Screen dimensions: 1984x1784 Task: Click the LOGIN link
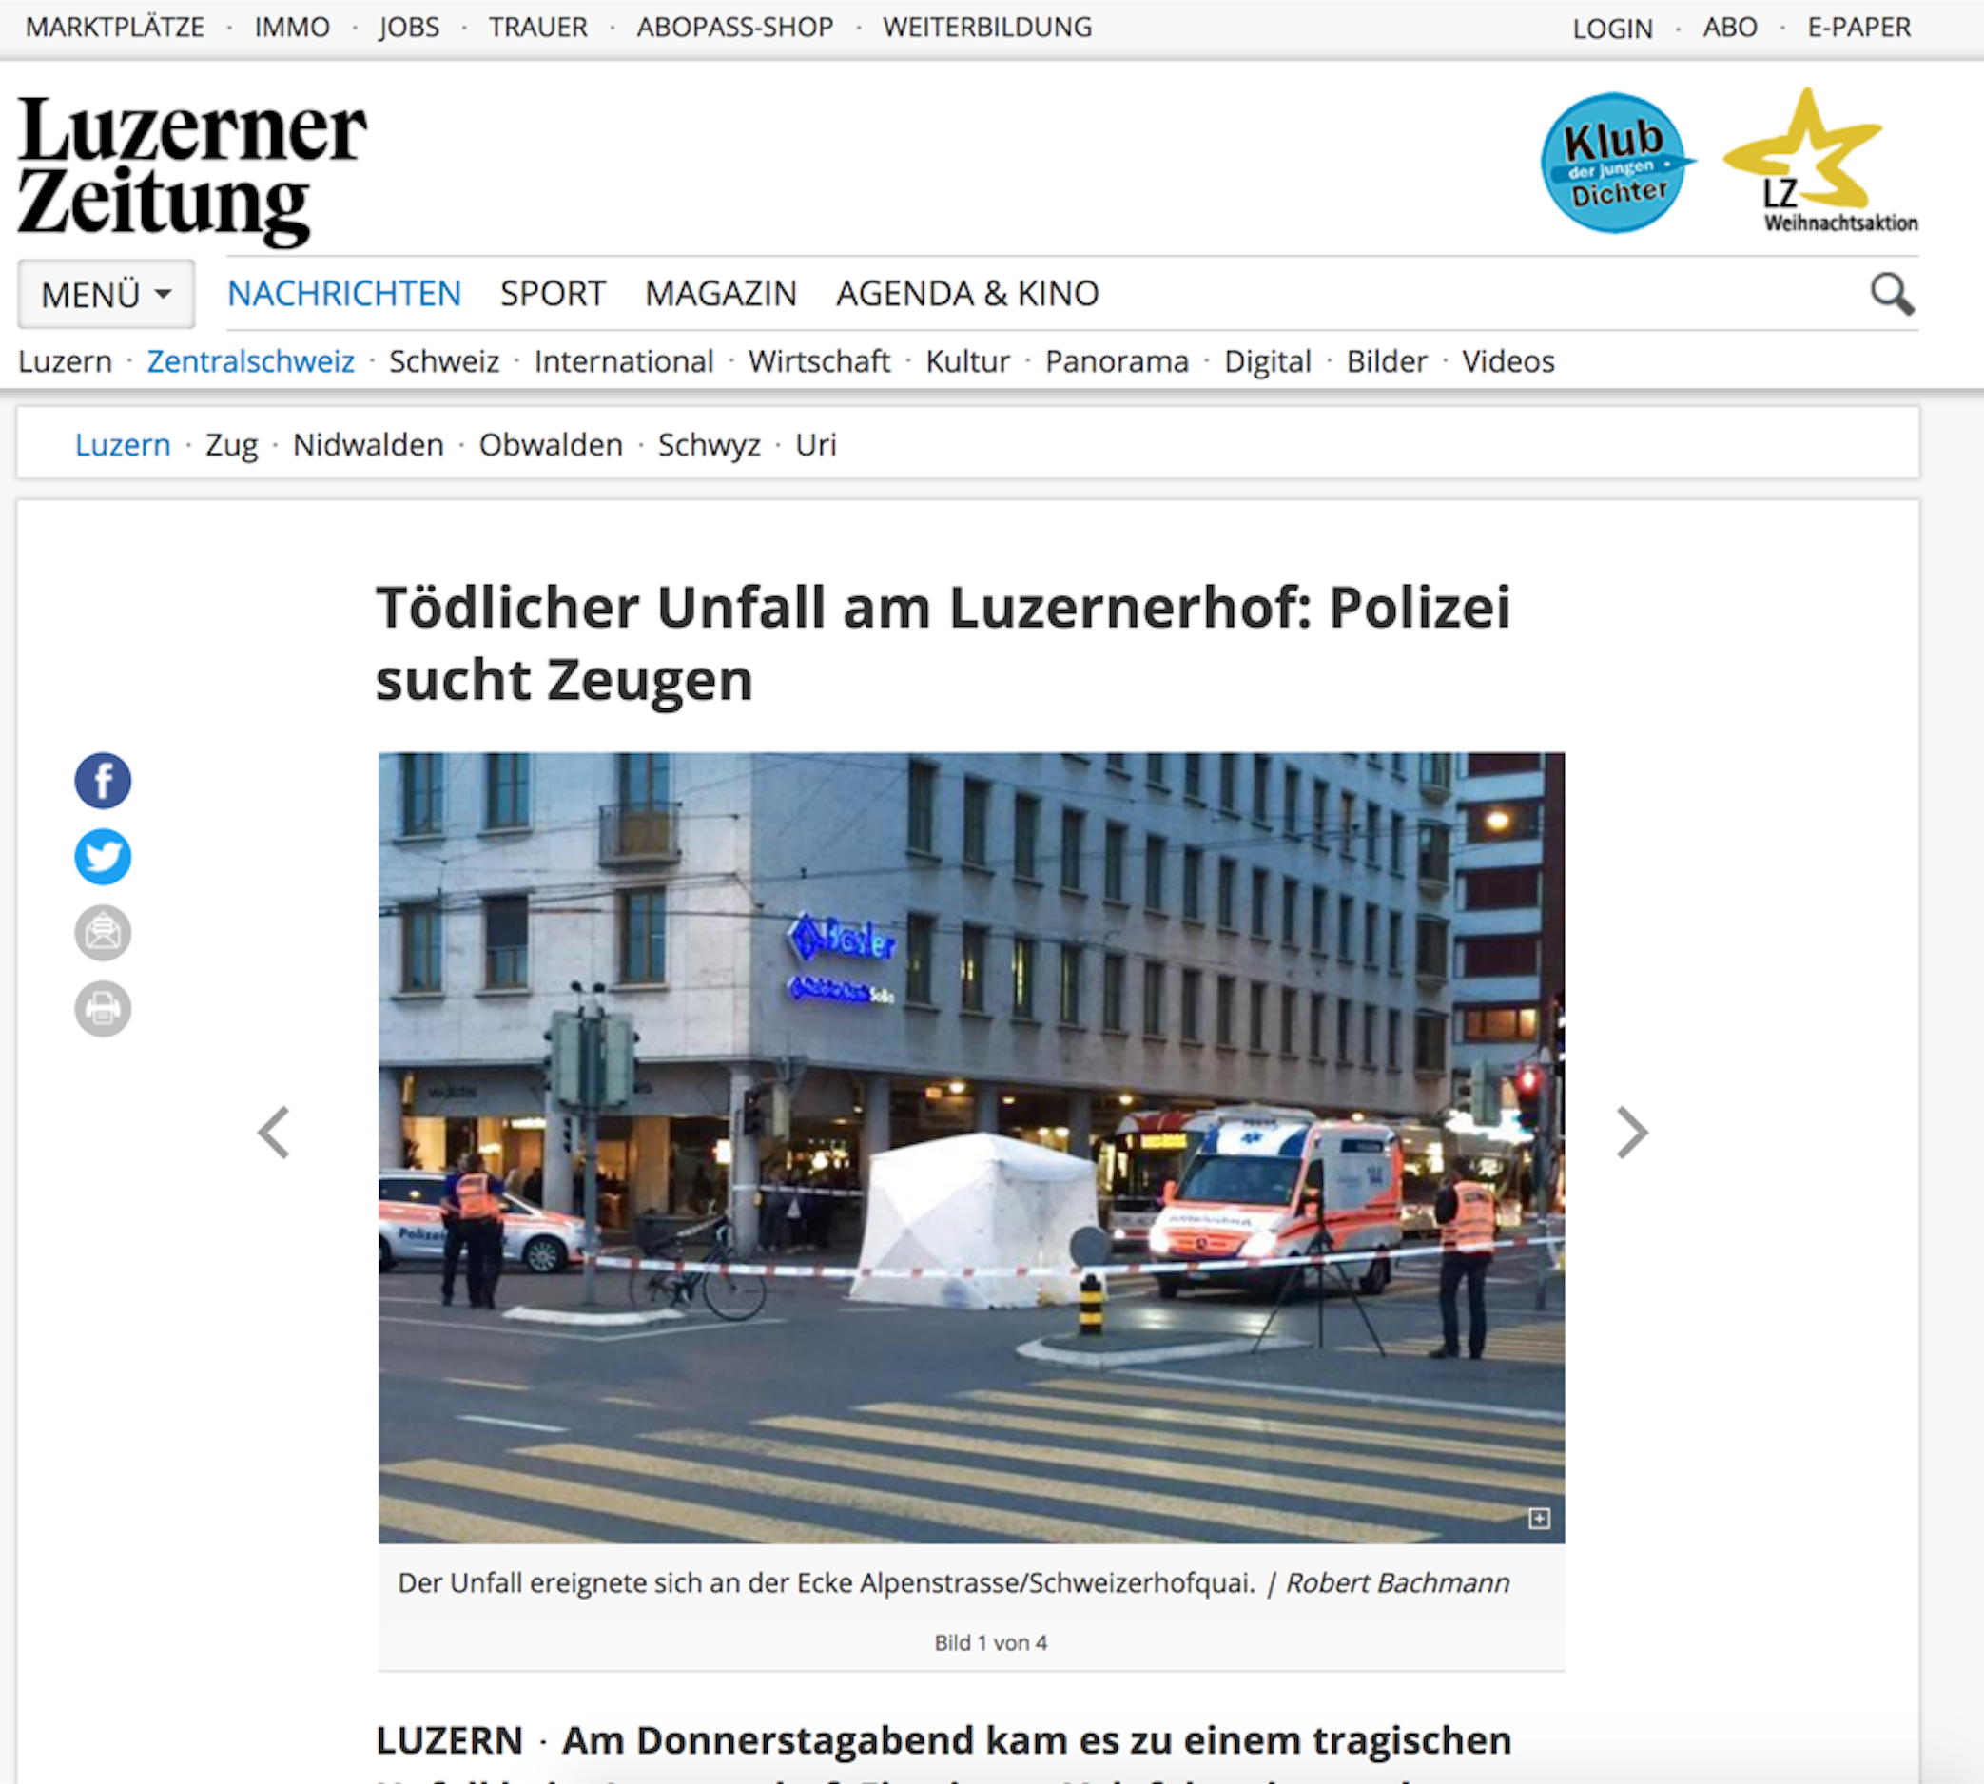coord(1612,29)
